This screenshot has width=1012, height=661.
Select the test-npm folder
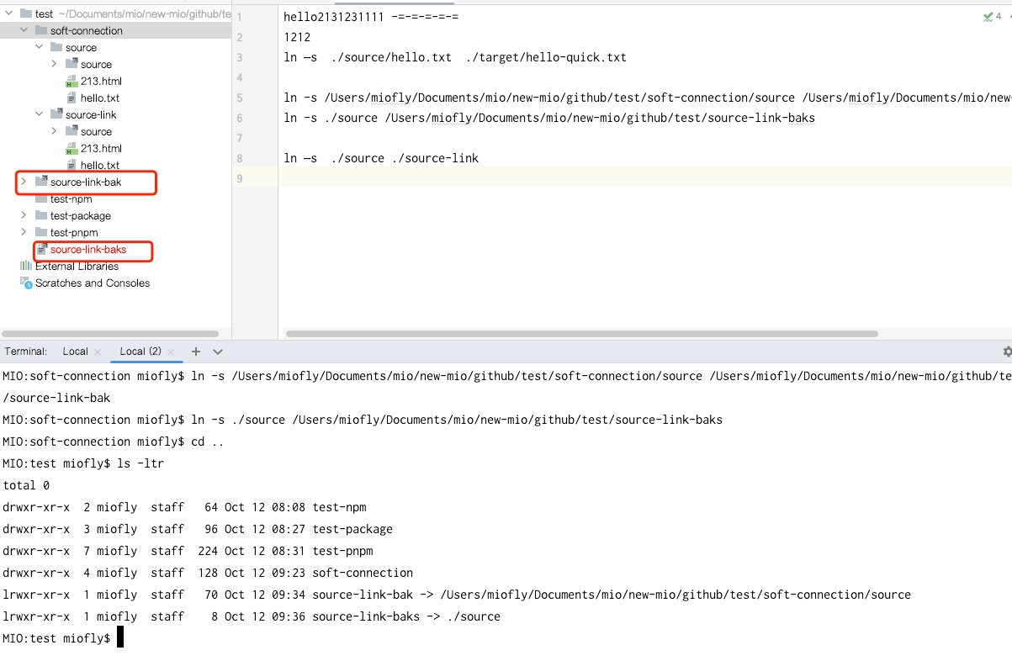(71, 198)
